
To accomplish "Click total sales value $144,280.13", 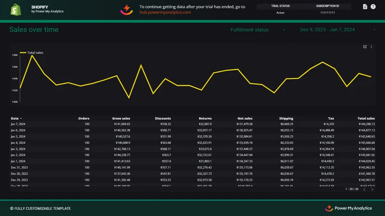I will click(x=367, y=124).
